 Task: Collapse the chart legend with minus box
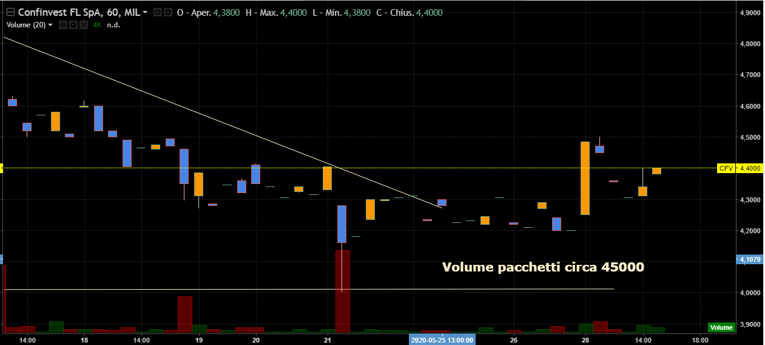click(10, 12)
